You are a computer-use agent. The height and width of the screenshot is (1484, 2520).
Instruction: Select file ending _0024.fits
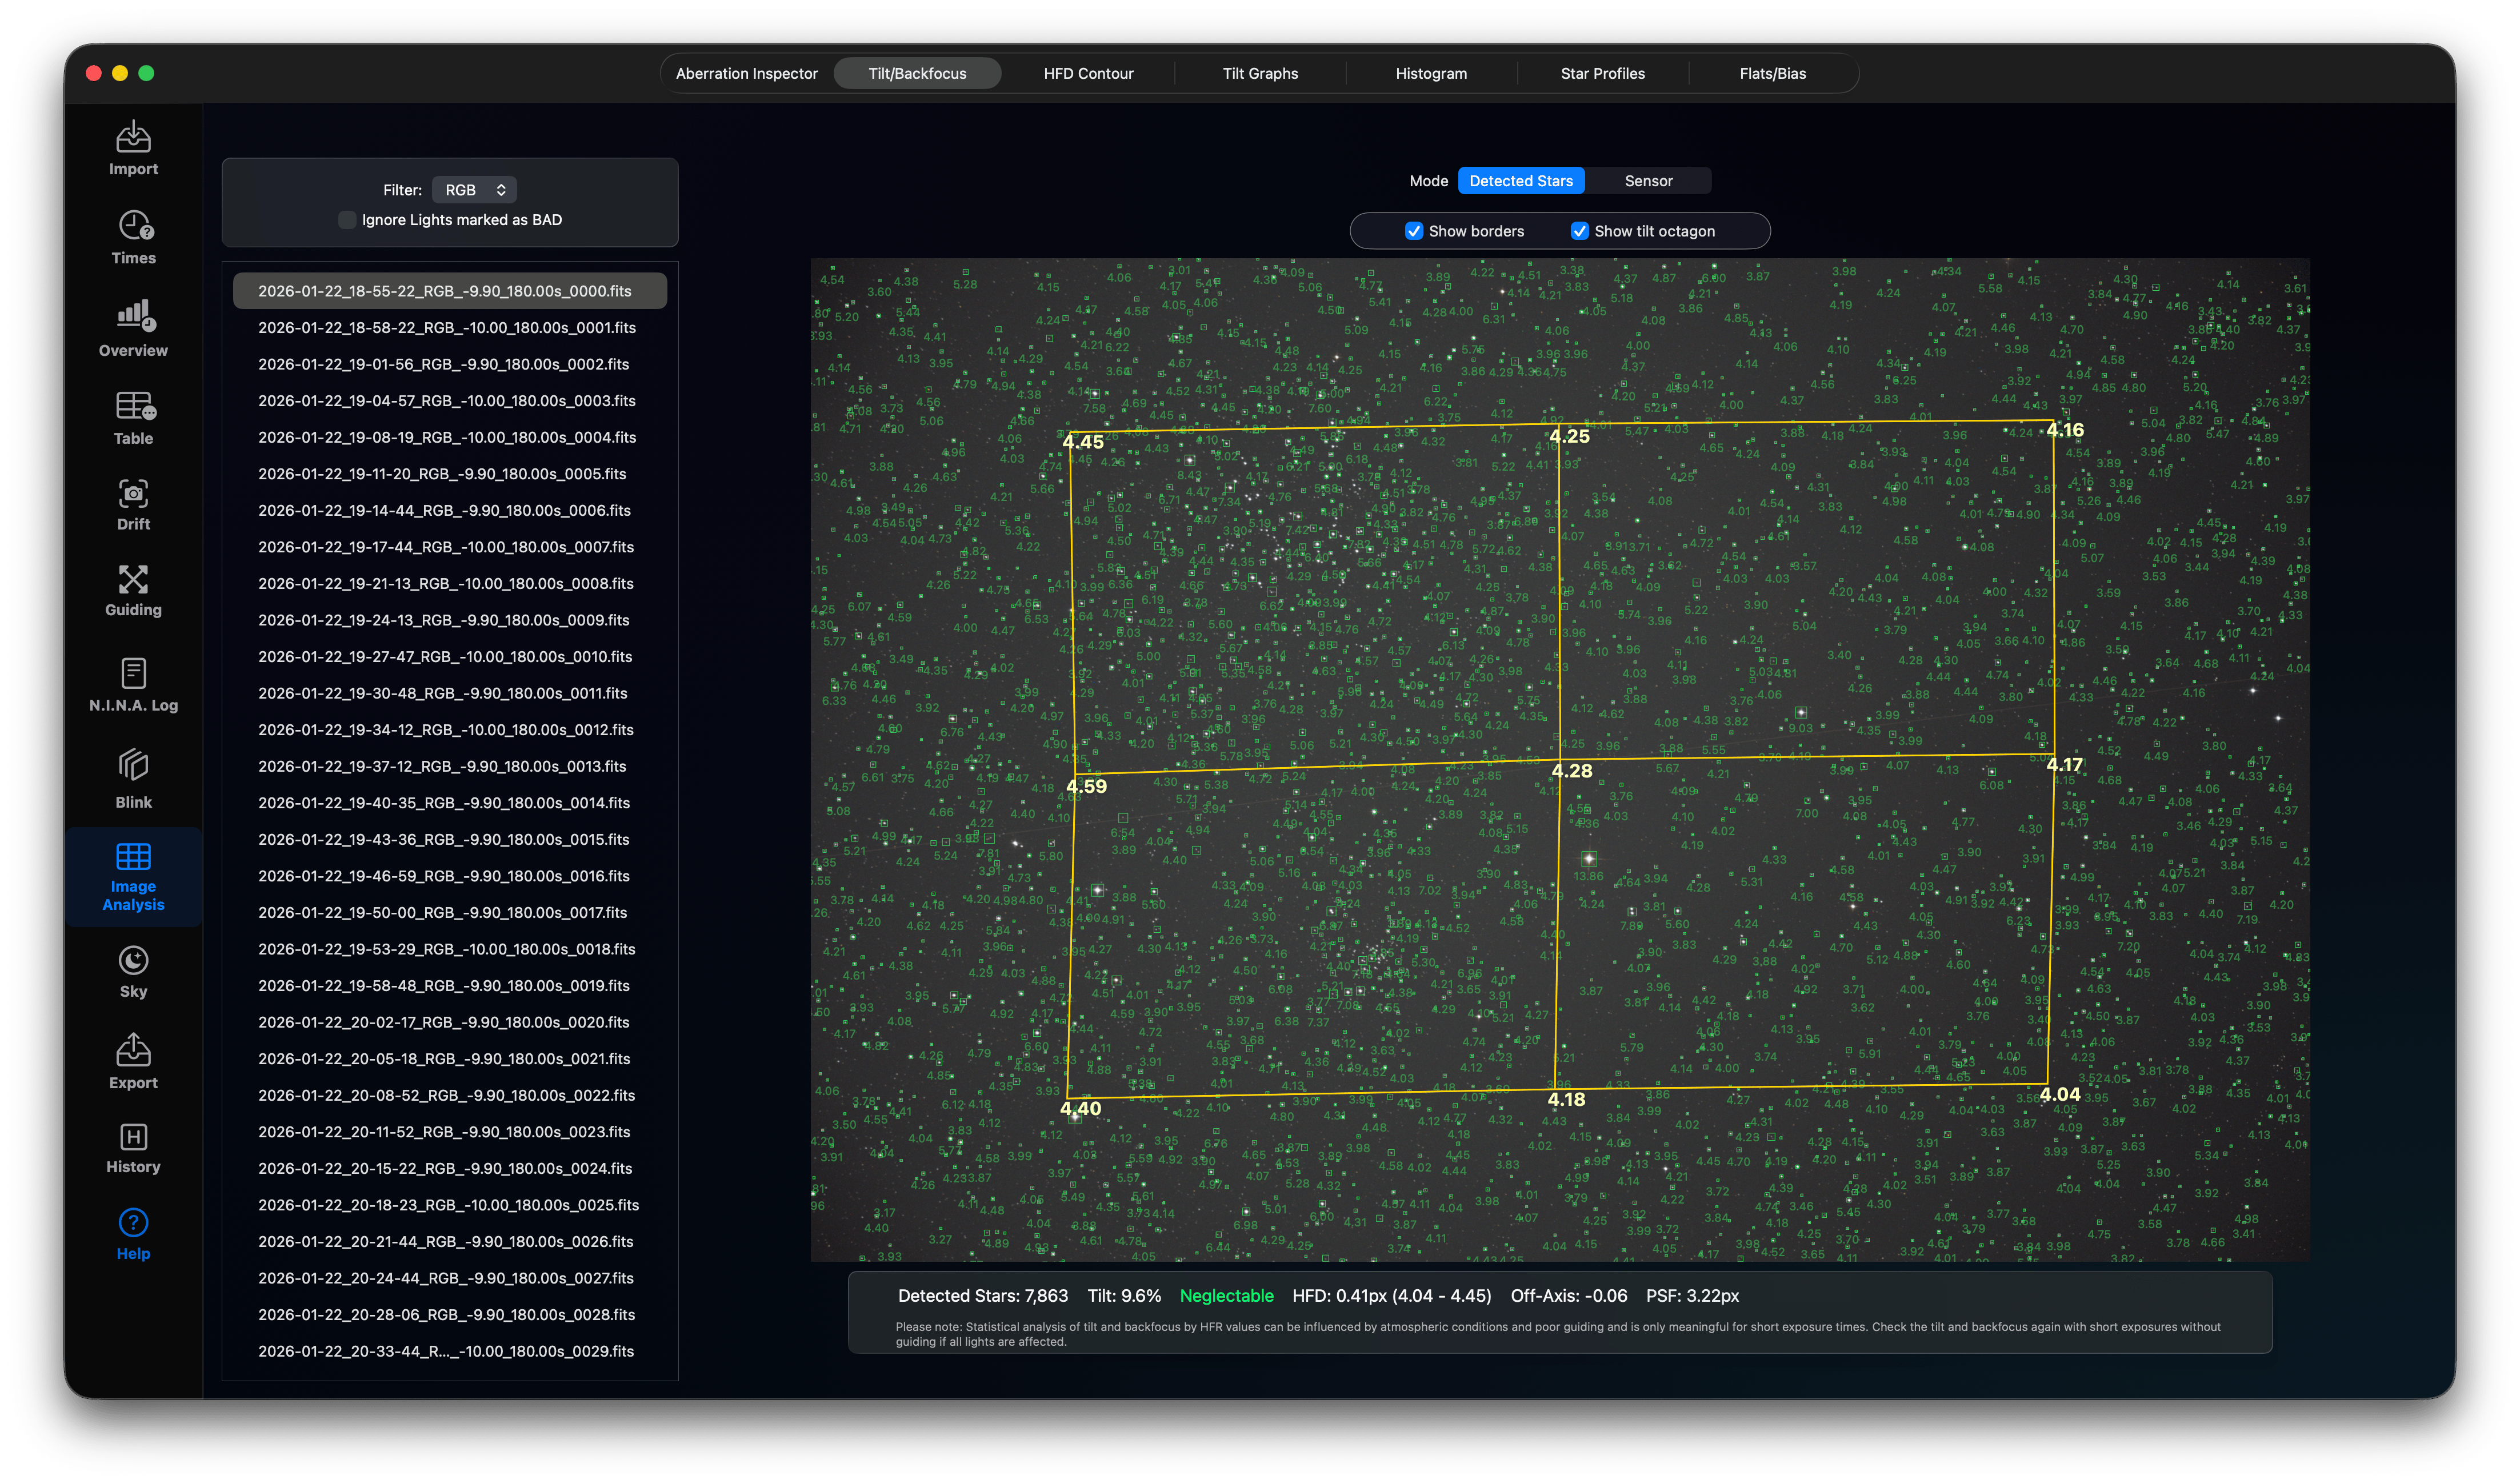pos(450,1168)
